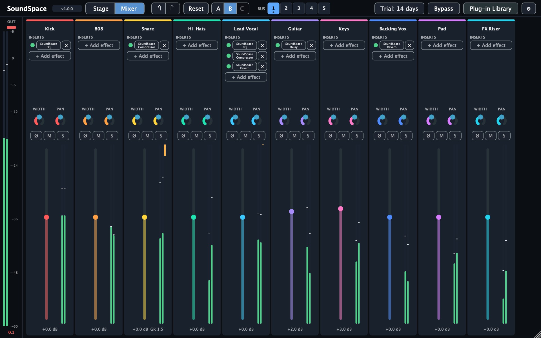
Task: Invert phase on Hi-Hats channel
Action: 183,136
